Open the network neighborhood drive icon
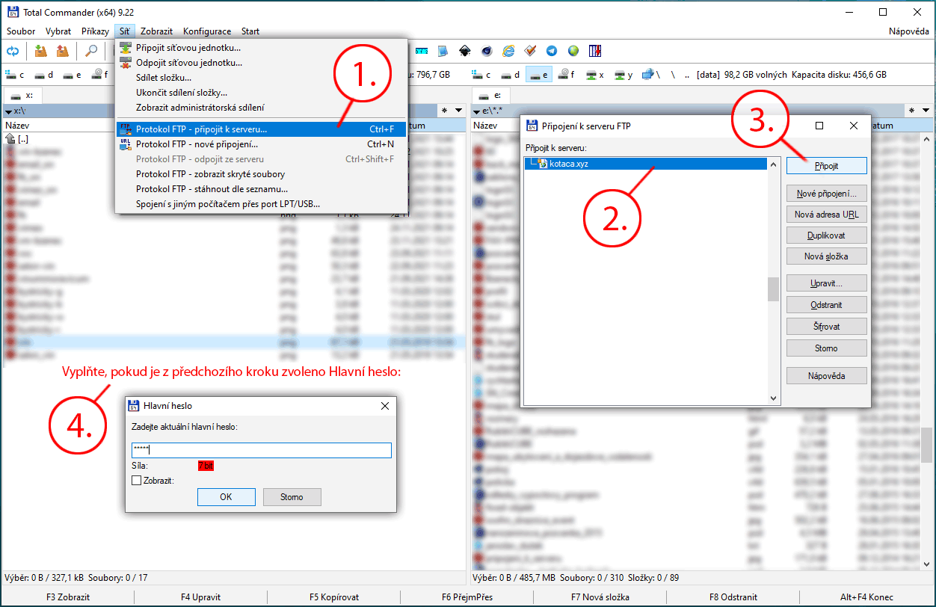The height and width of the screenshot is (607, 936). (x=649, y=75)
